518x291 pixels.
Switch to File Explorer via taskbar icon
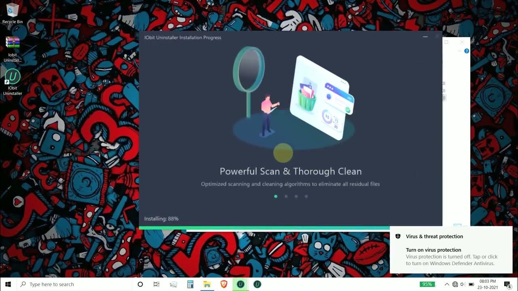[x=207, y=284]
